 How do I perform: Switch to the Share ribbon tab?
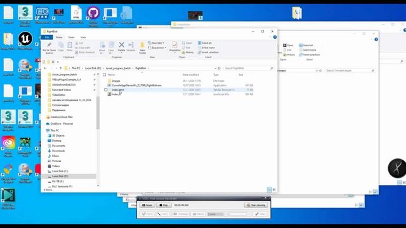tap(71, 37)
